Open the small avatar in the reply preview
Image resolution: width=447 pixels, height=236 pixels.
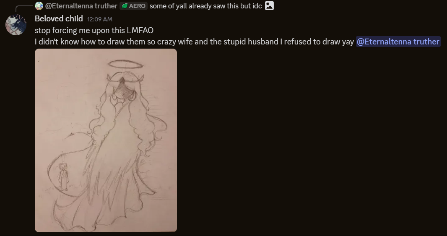tap(39, 6)
